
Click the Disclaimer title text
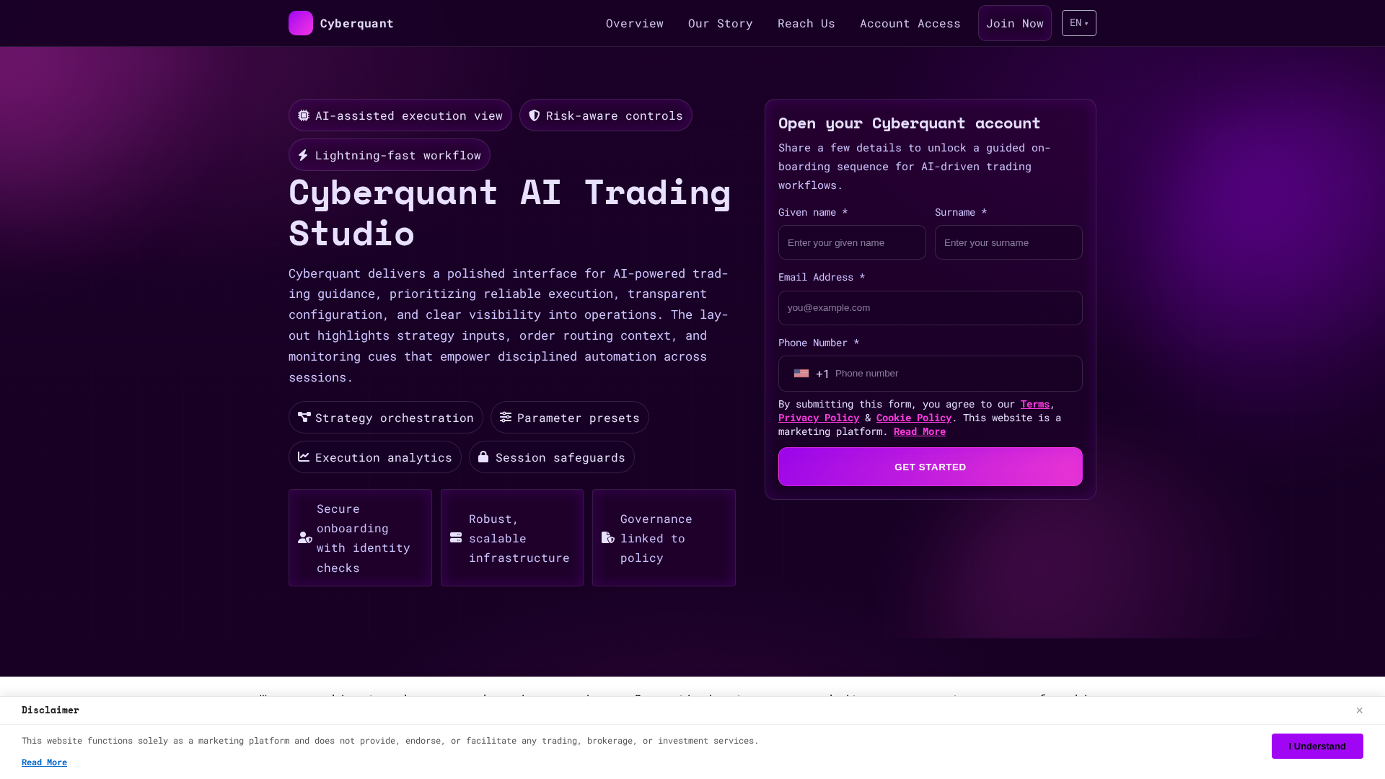[x=50, y=710]
